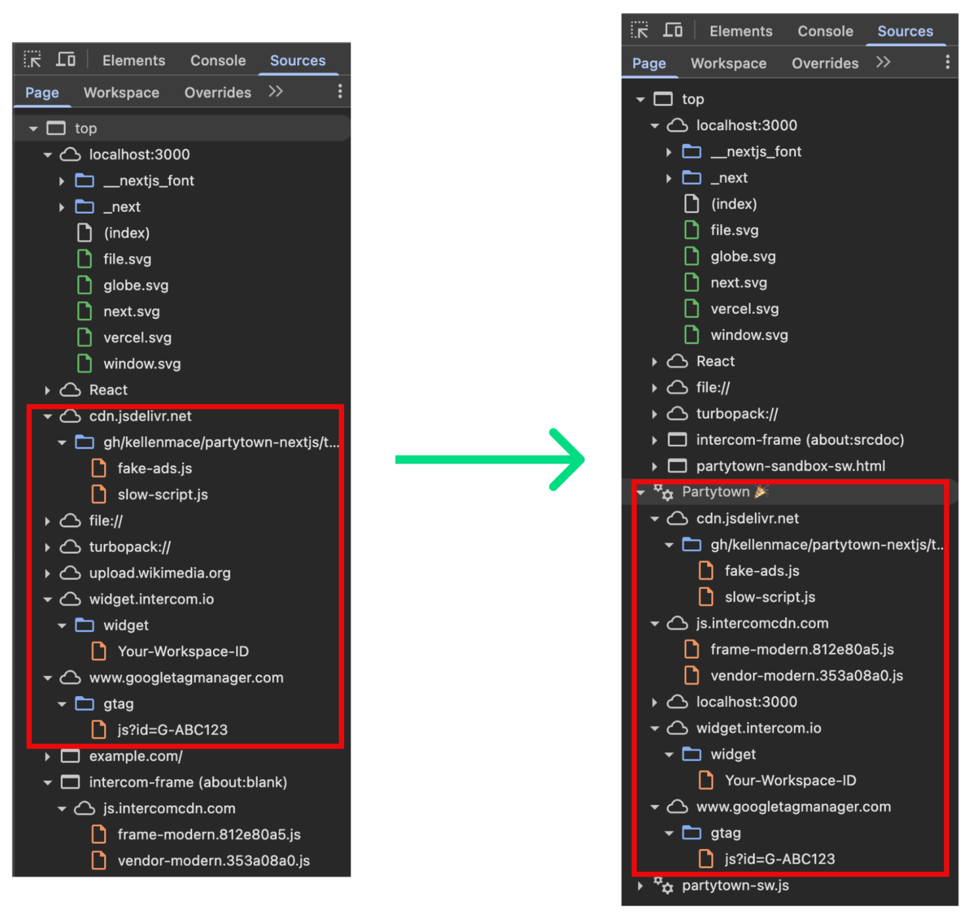
Task: Switch to Console tab in left panel
Action: 218,60
